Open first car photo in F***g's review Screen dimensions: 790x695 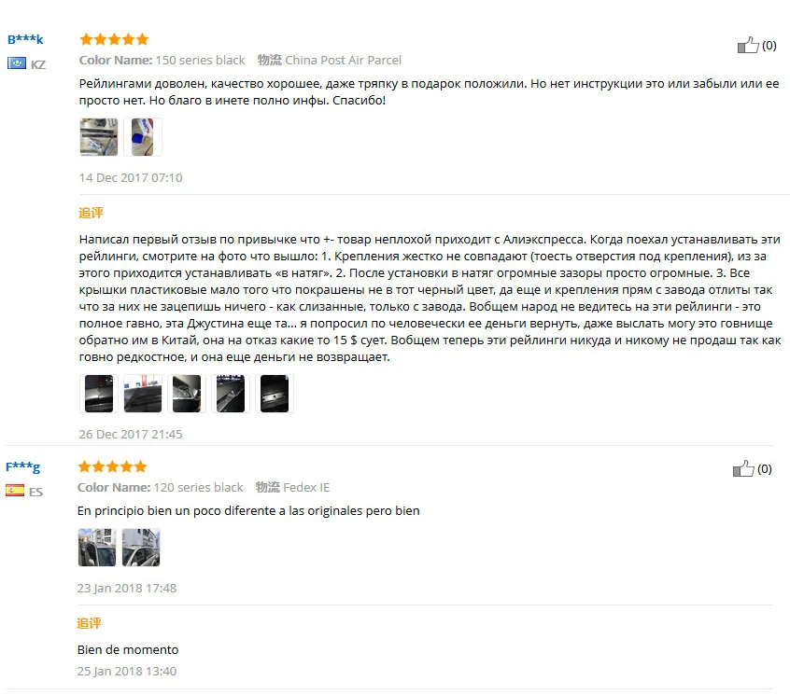click(x=97, y=548)
